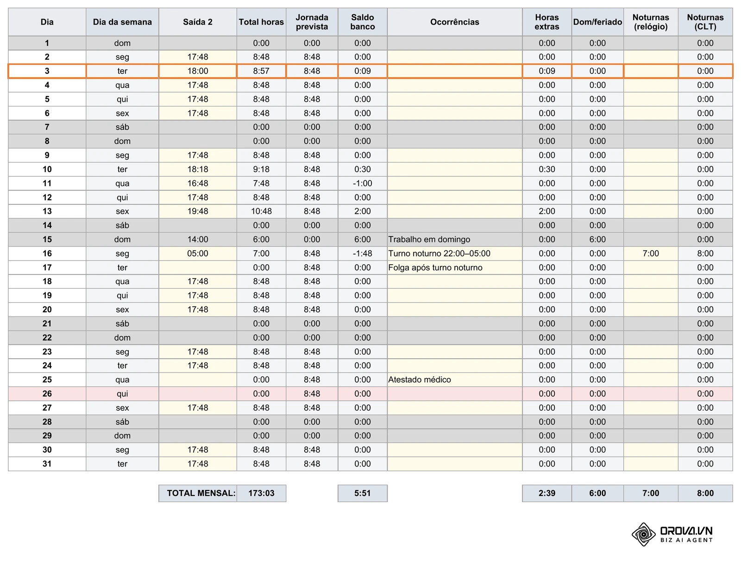The width and height of the screenshot is (741, 565).
Task: Click the 'Dia da semana' column header
Action: [x=122, y=22]
